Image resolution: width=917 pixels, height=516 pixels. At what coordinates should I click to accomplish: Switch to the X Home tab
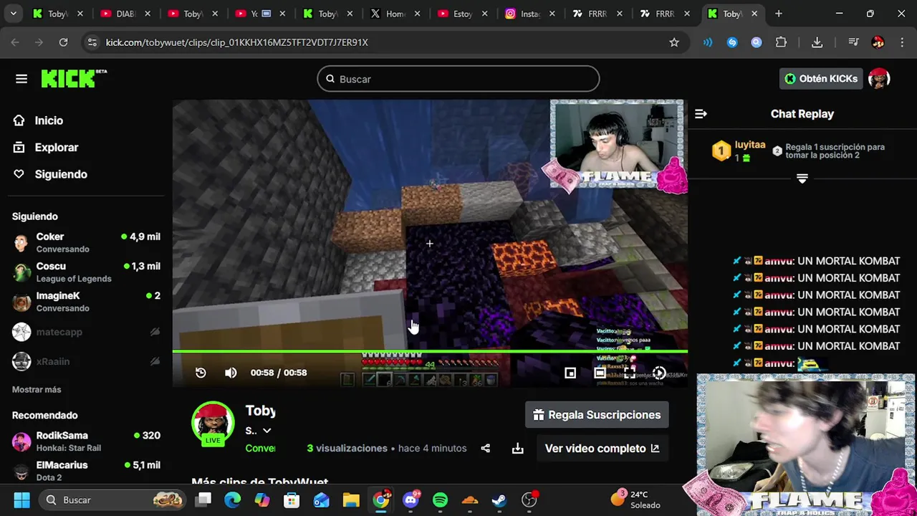point(395,14)
